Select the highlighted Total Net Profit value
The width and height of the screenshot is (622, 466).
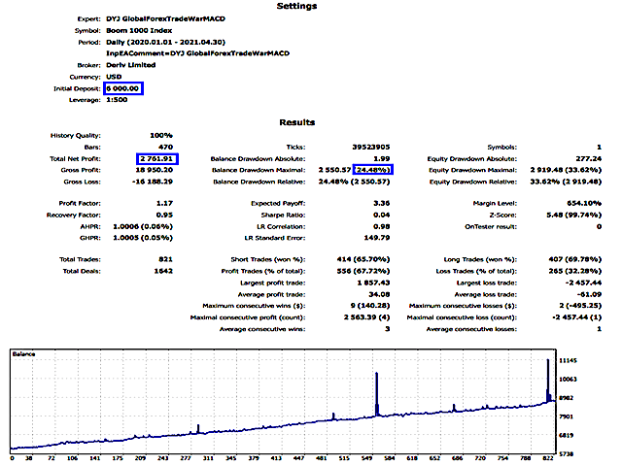tap(155, 156)
